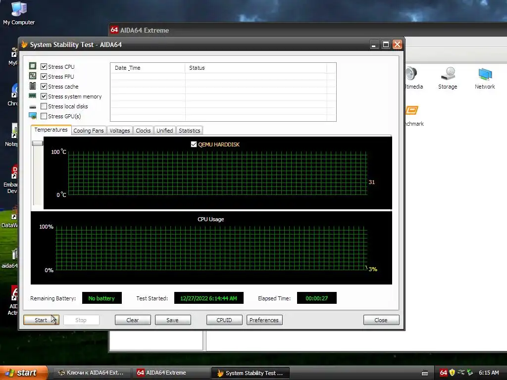
Task: Click the security shield tray icon
Action: coord(452,373)
